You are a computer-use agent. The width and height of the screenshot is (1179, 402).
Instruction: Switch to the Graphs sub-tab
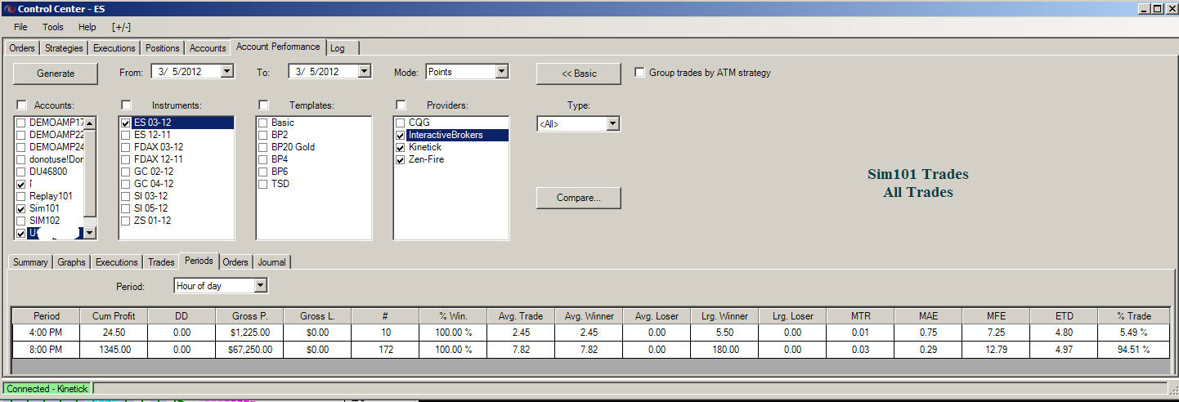(x=72, y=262)
